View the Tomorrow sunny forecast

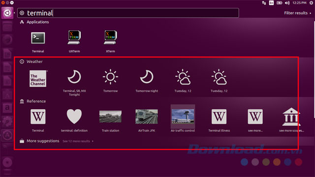[110, 77]
